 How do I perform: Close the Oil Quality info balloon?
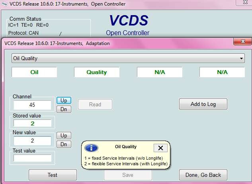coord(160,148)
